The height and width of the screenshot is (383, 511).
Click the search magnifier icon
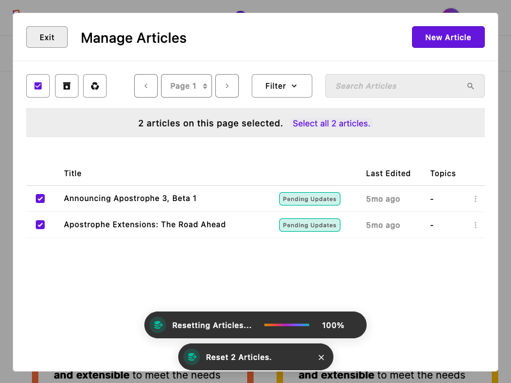[x=471, y=86]
